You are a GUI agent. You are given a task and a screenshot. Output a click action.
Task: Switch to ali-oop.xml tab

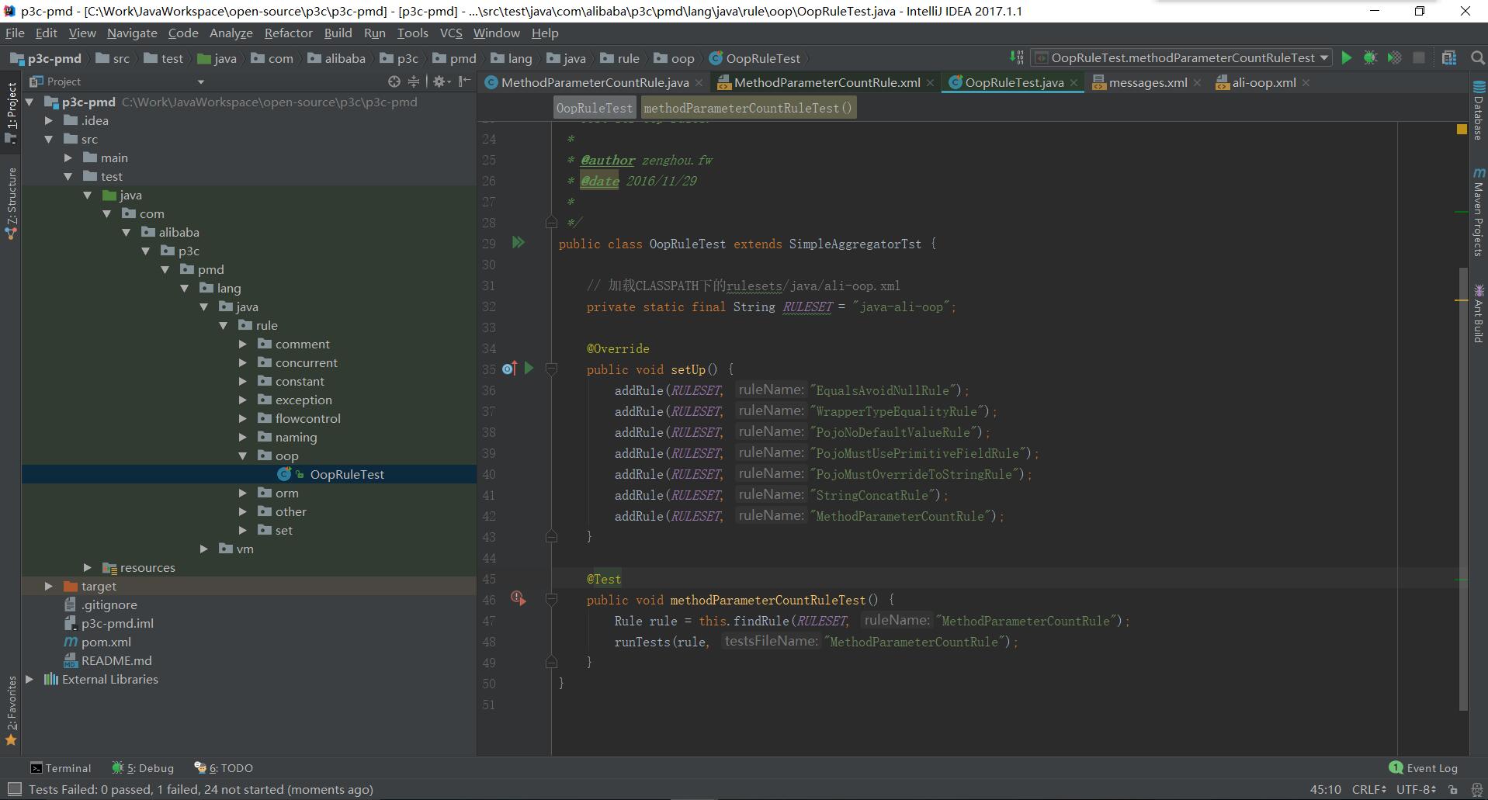point(1263,82)
